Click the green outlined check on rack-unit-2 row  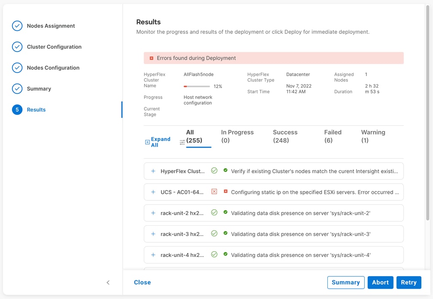(x=214, y=212)
